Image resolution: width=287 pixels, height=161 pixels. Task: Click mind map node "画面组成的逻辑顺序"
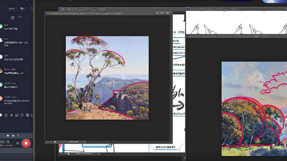pyautogui.click(x=166, y=147)
